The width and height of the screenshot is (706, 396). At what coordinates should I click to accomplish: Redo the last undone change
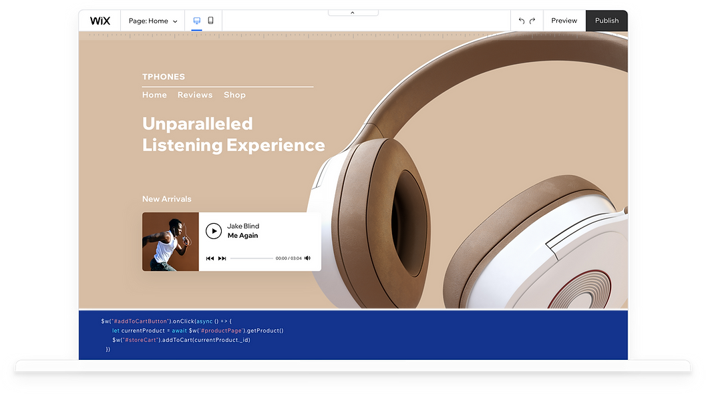pyautogui.click(x=533, y=21)
